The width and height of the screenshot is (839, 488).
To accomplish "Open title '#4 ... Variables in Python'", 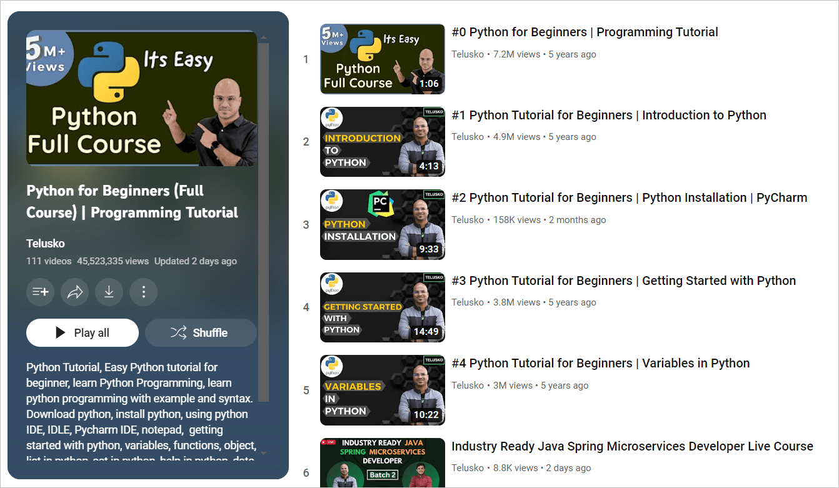I will (601, 363).
